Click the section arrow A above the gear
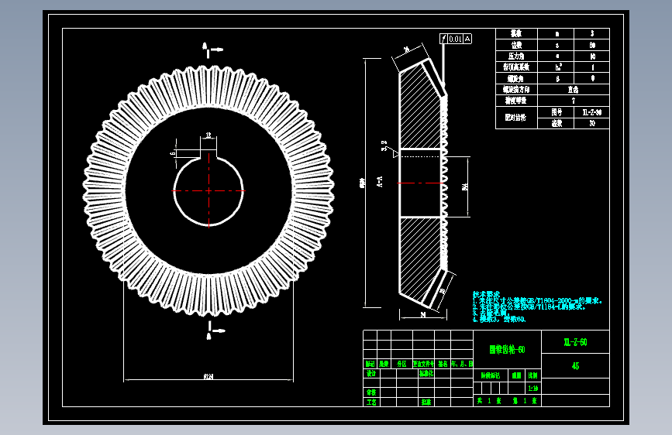The height and width of the screenshot is (435, 672). pos(212,50)
